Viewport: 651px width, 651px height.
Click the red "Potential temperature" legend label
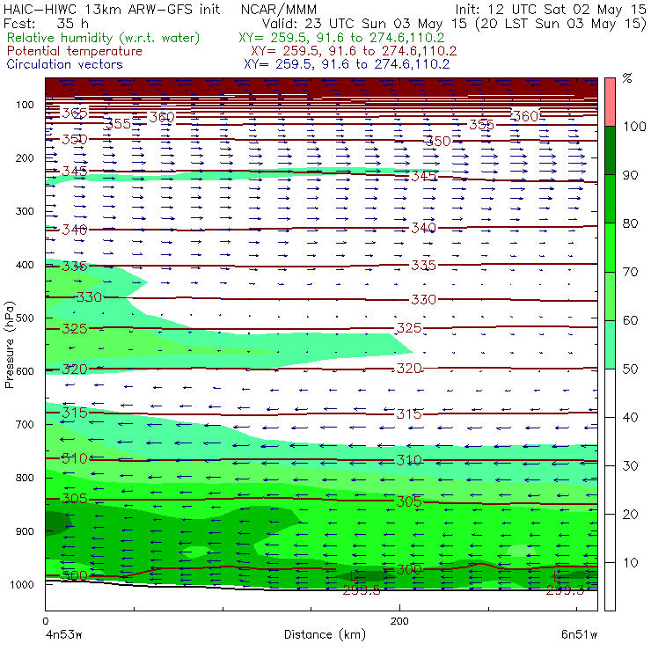click(74, 51)
